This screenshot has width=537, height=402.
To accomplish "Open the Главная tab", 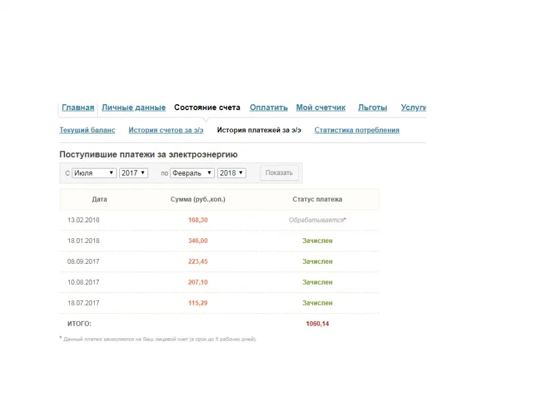I will pyautogui.click(x=78, y=107).
